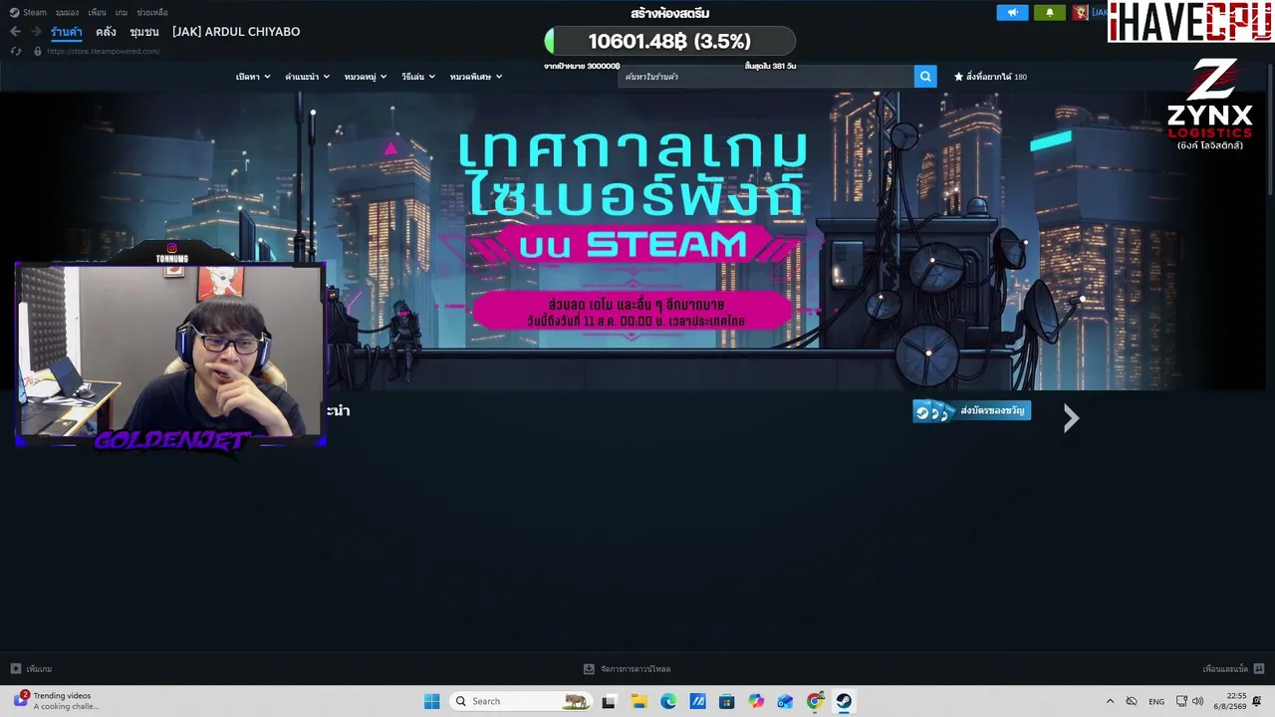Expand the วิธีเล่น store dropdown
The width and height of the screenshot is (1275, 717).
(418, 77)
